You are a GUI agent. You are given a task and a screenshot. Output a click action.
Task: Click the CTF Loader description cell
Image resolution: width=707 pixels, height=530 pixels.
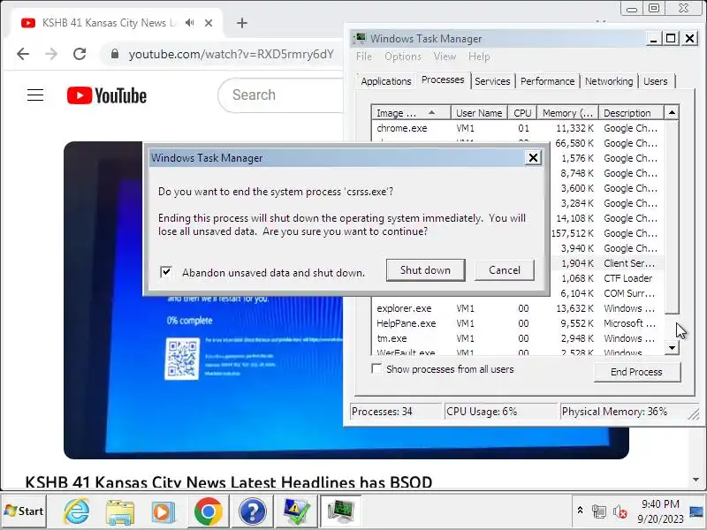pyautogui.click(x=628, y=278)
